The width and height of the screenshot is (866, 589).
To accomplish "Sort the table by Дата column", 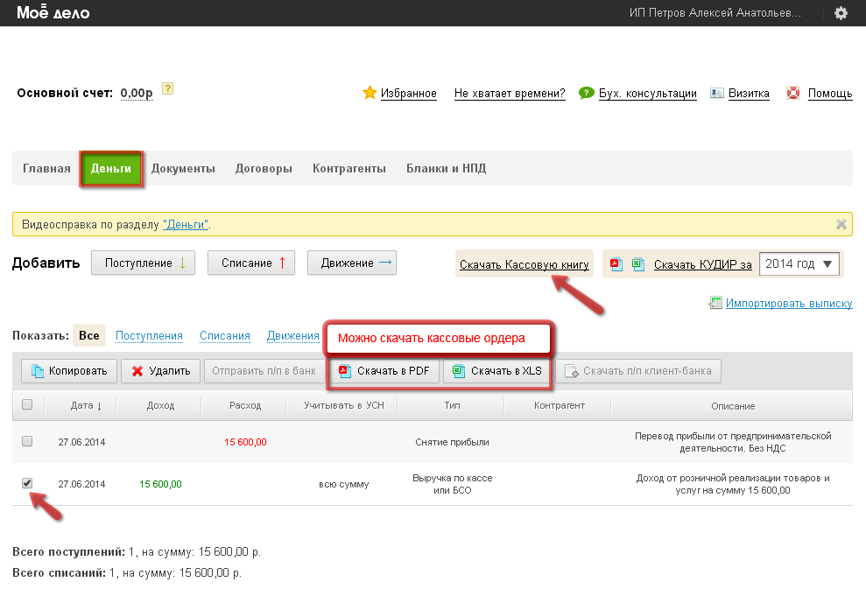I will 86,405.
